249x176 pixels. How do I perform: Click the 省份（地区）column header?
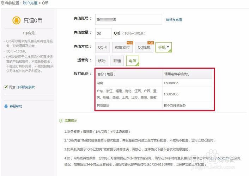coord(129,74)
